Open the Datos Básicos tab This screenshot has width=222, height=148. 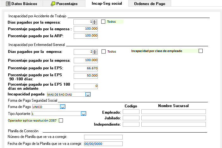(22, 4)
